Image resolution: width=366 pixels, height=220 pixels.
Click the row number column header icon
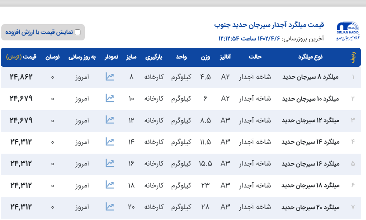[352, 58]
